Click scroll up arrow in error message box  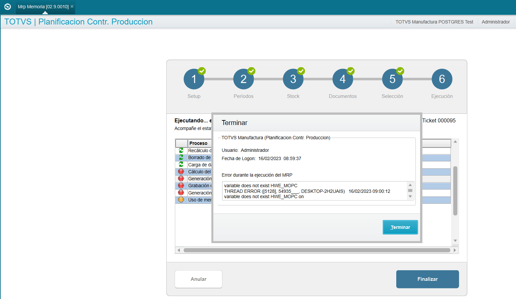pyautogui.click(x=410, y=185)
